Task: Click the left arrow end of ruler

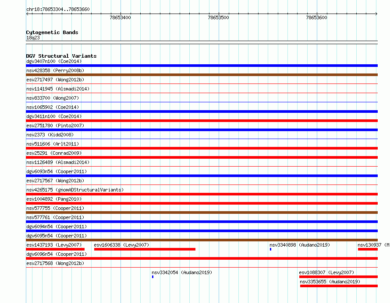Action: [x=27, y=14]
